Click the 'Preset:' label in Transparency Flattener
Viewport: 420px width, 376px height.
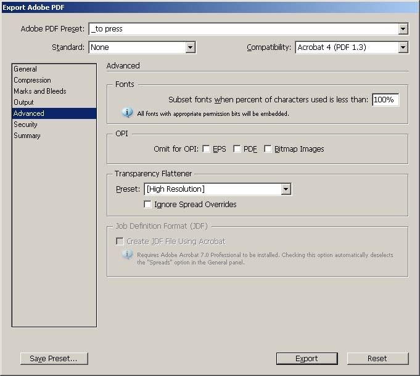point(128,189)
